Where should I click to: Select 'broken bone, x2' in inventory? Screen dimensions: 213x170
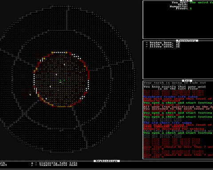pos(165,42)
